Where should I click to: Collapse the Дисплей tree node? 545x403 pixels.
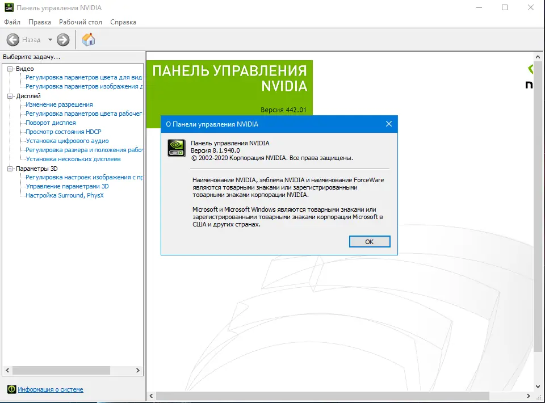(x=10, y=96)
